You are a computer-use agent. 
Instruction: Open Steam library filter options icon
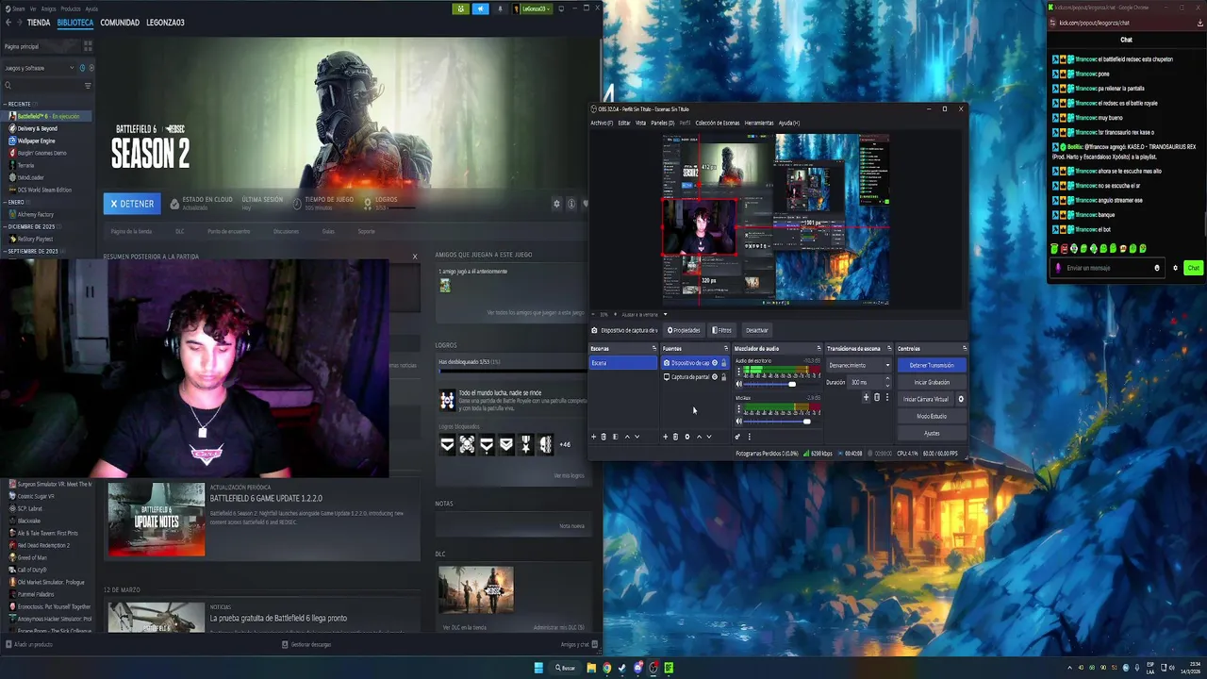(x=88, y=86)
